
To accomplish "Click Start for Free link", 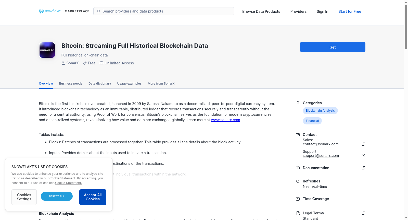I will point(350,11).
